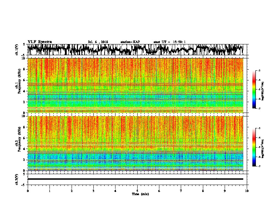Click the "ch.1 Frequency (kHz)" axis label
The height and width of the screenshot is (214, 278).
(x=18, y=81)
